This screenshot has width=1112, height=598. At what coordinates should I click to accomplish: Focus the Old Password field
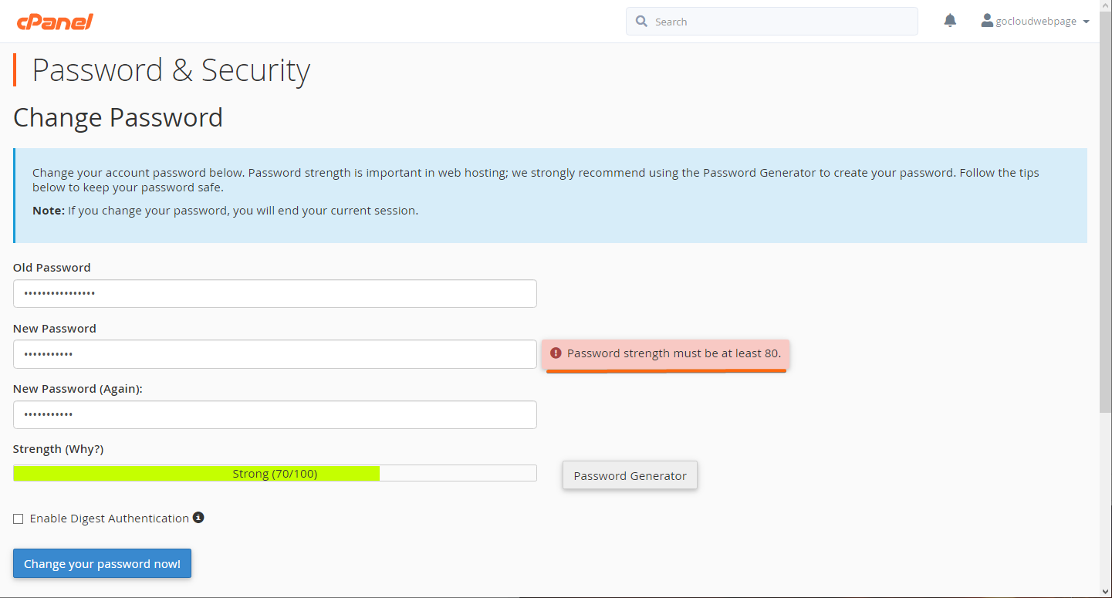(275, 293)
